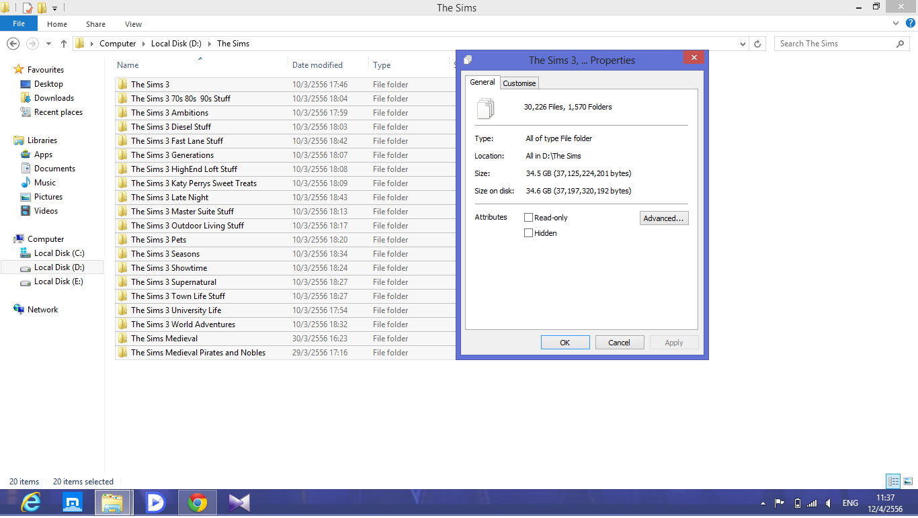This screenshot has height=518, width=918.
Task: Select the General tab in Properties
Action: (483, 82)
